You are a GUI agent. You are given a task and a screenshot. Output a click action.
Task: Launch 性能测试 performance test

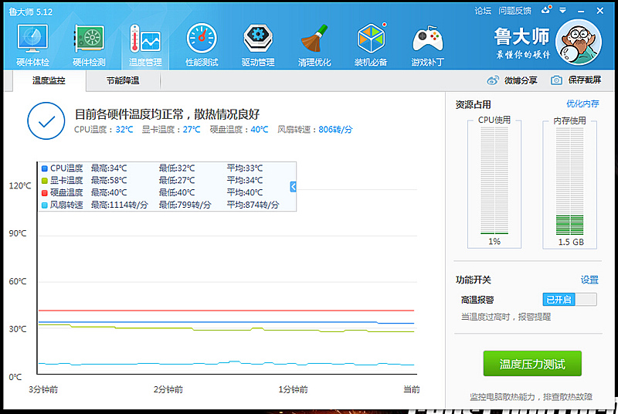click(x=202, y=45)
